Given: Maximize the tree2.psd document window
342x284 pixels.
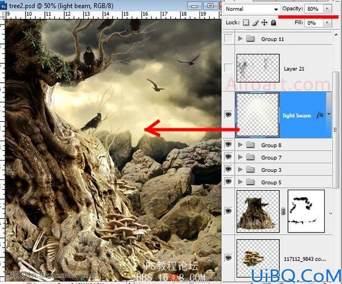Looking at the screenshot, I should coord(210,6).
